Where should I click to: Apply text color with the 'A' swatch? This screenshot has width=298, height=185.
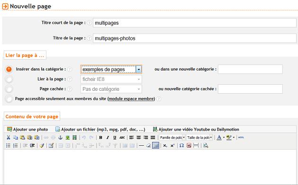[219, 137]
